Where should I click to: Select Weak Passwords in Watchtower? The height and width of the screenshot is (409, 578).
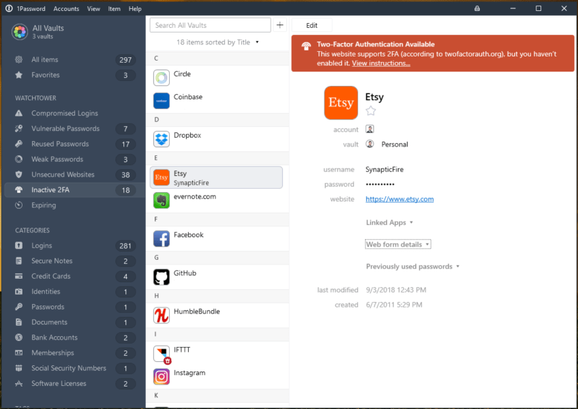tap(57, 160)
